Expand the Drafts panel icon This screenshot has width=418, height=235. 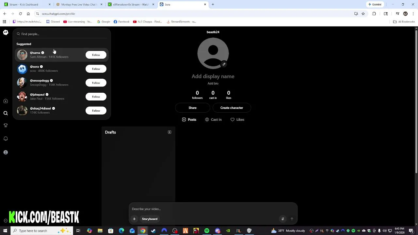(x=169, y=132)
